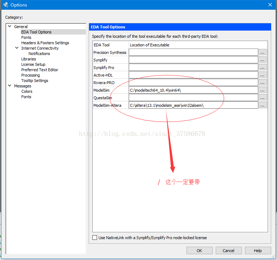The width and height of the screenshot is (277, 260).
Task: Select the Messages category
Action: 22,86
